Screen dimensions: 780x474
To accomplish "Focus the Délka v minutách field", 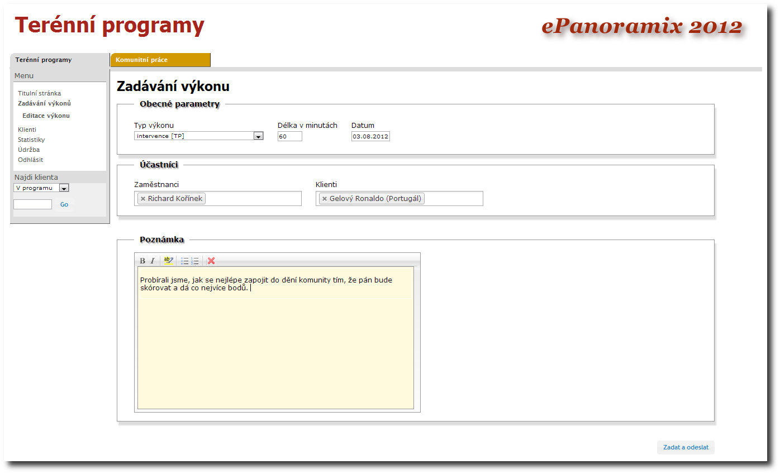I will click(x=289, y=136).
